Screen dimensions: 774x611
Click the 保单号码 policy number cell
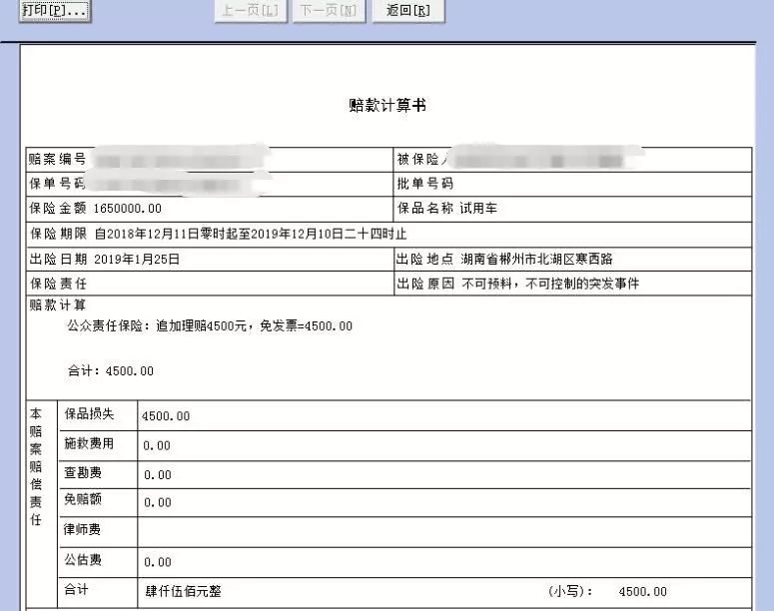pos(210,185)
